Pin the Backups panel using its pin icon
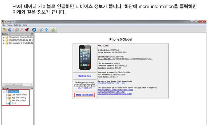The width and height of the screenshot is (208, 125). pyautogui.click(x=32, y=34)
